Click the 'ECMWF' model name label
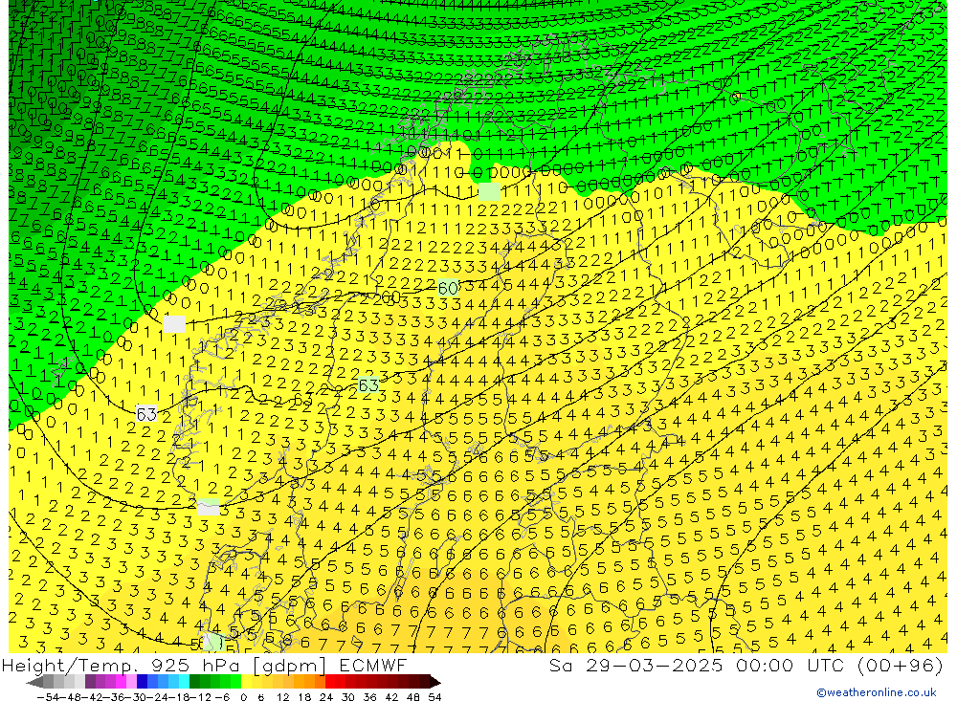The height and width of the screenshot is (701, 957). (372, 666)
